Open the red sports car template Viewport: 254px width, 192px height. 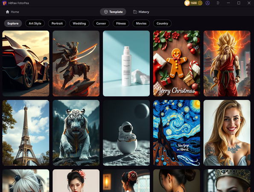26,64
